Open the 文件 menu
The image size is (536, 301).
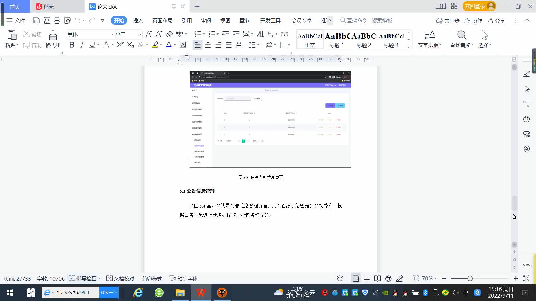16,20
